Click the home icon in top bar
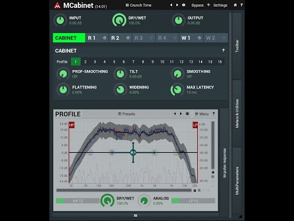This screenshot has width=294, height=221. click(235, 5)
